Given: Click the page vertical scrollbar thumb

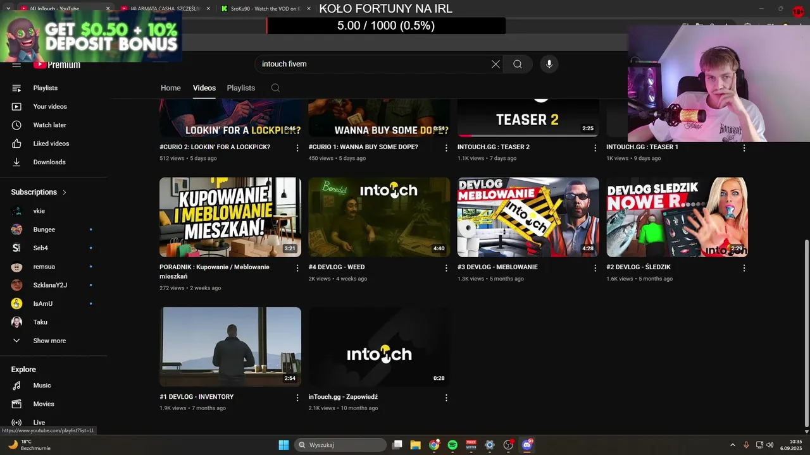Looking at the screenshot, I should pyautogui.click(x=806, y=332).
